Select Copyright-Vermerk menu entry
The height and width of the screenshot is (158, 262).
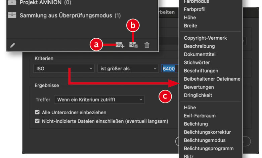[x=205, y=38]
